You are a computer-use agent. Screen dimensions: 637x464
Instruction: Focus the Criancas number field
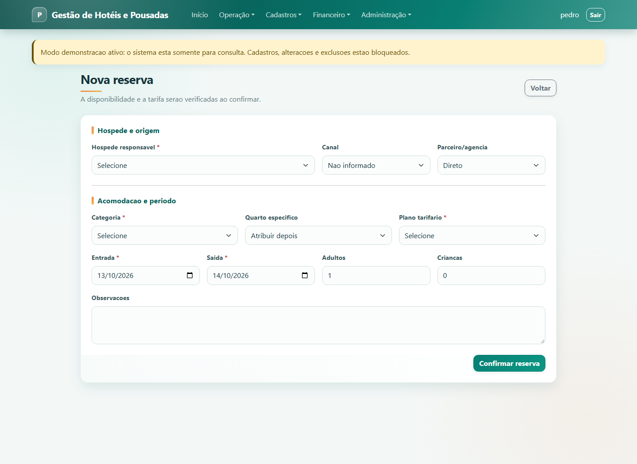tap(491, 275)
